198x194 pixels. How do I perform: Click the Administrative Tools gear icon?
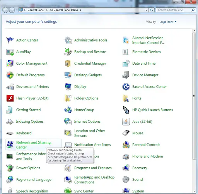pos(68,40)
